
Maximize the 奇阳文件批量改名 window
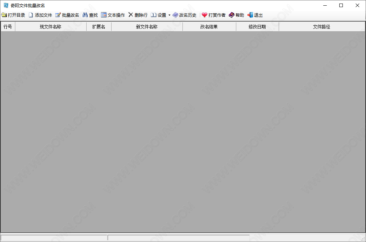point(341,5)
